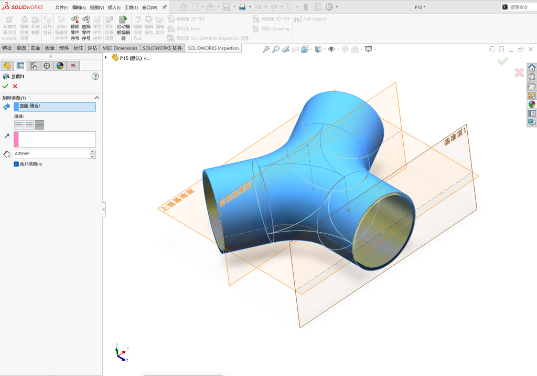
Task: Open the 工具(T) menu
Action: click(131, 7)
